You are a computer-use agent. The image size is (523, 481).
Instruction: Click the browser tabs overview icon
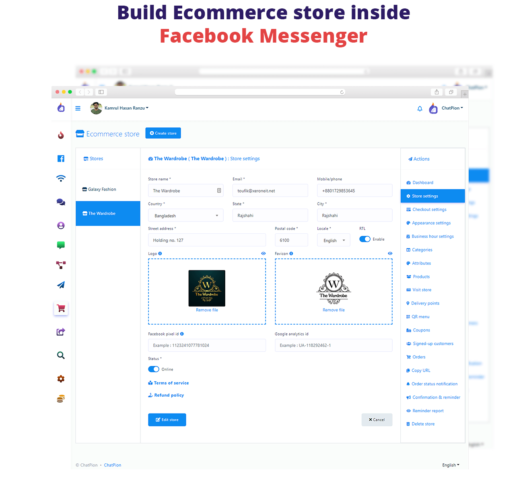click(451, 92)
